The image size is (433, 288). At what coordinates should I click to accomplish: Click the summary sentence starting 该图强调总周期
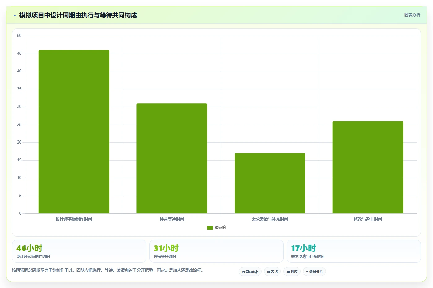108,270
